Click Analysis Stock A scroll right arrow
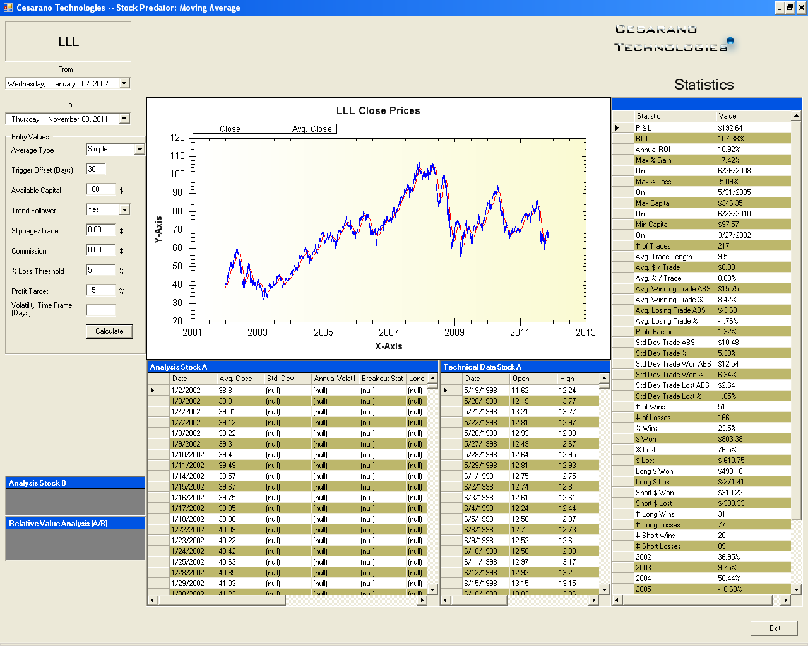This screenshot has width=808, height=646. point(422,600)
